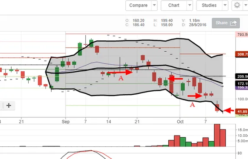Viewport: 248px width, 159px height.
Task: Open chart settings gear icon
Action: [x=237, y=5]
